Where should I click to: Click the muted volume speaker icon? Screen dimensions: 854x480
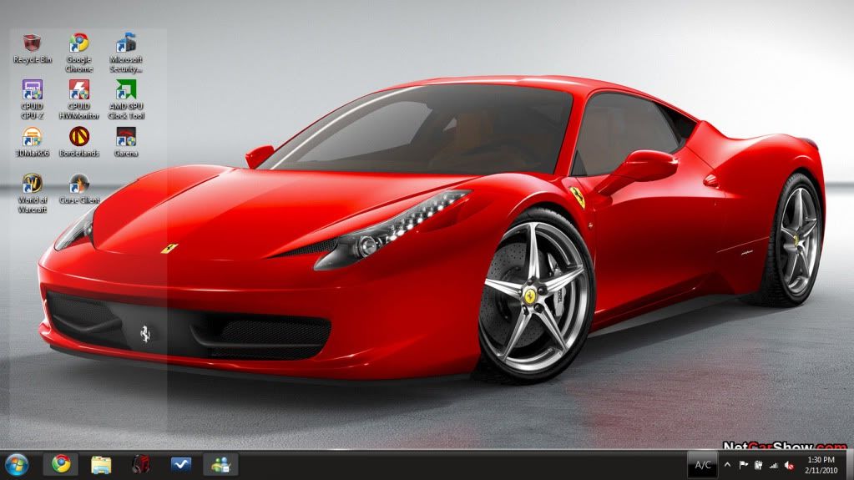pos(789,465)
